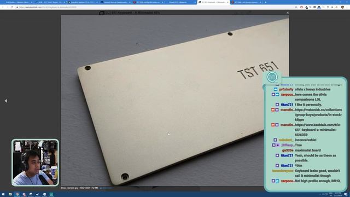Click the ga333e username in chat
Image resolution: width=350 pixels, height=197 pixels.
(288, 150)
